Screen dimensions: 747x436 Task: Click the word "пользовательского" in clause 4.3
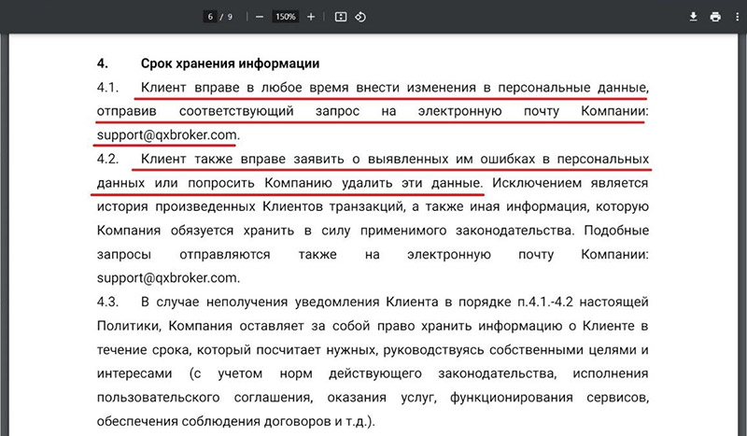pos(158,398)
